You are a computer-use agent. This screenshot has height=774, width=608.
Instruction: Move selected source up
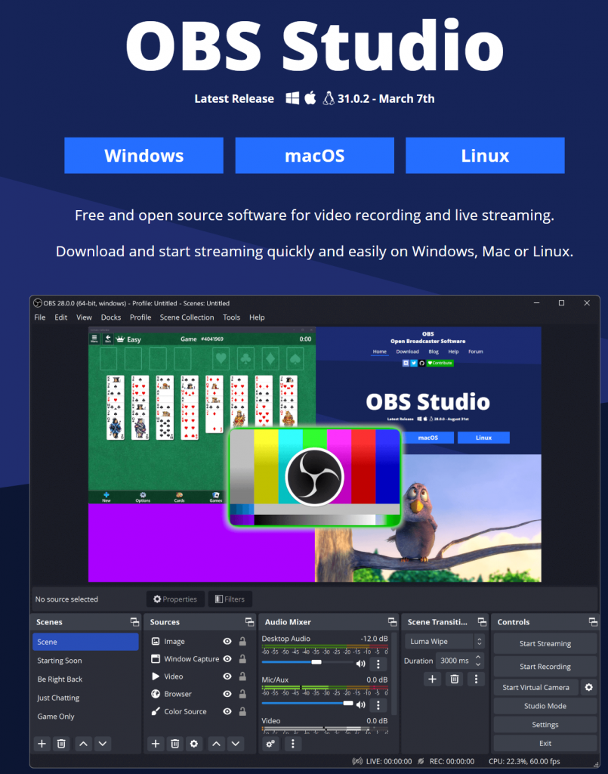pos(217,744)
